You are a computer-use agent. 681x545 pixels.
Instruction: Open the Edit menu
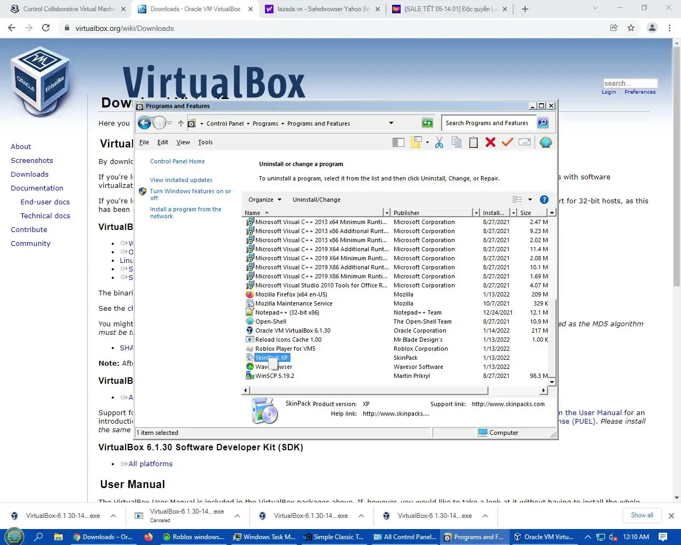point(163,142)
